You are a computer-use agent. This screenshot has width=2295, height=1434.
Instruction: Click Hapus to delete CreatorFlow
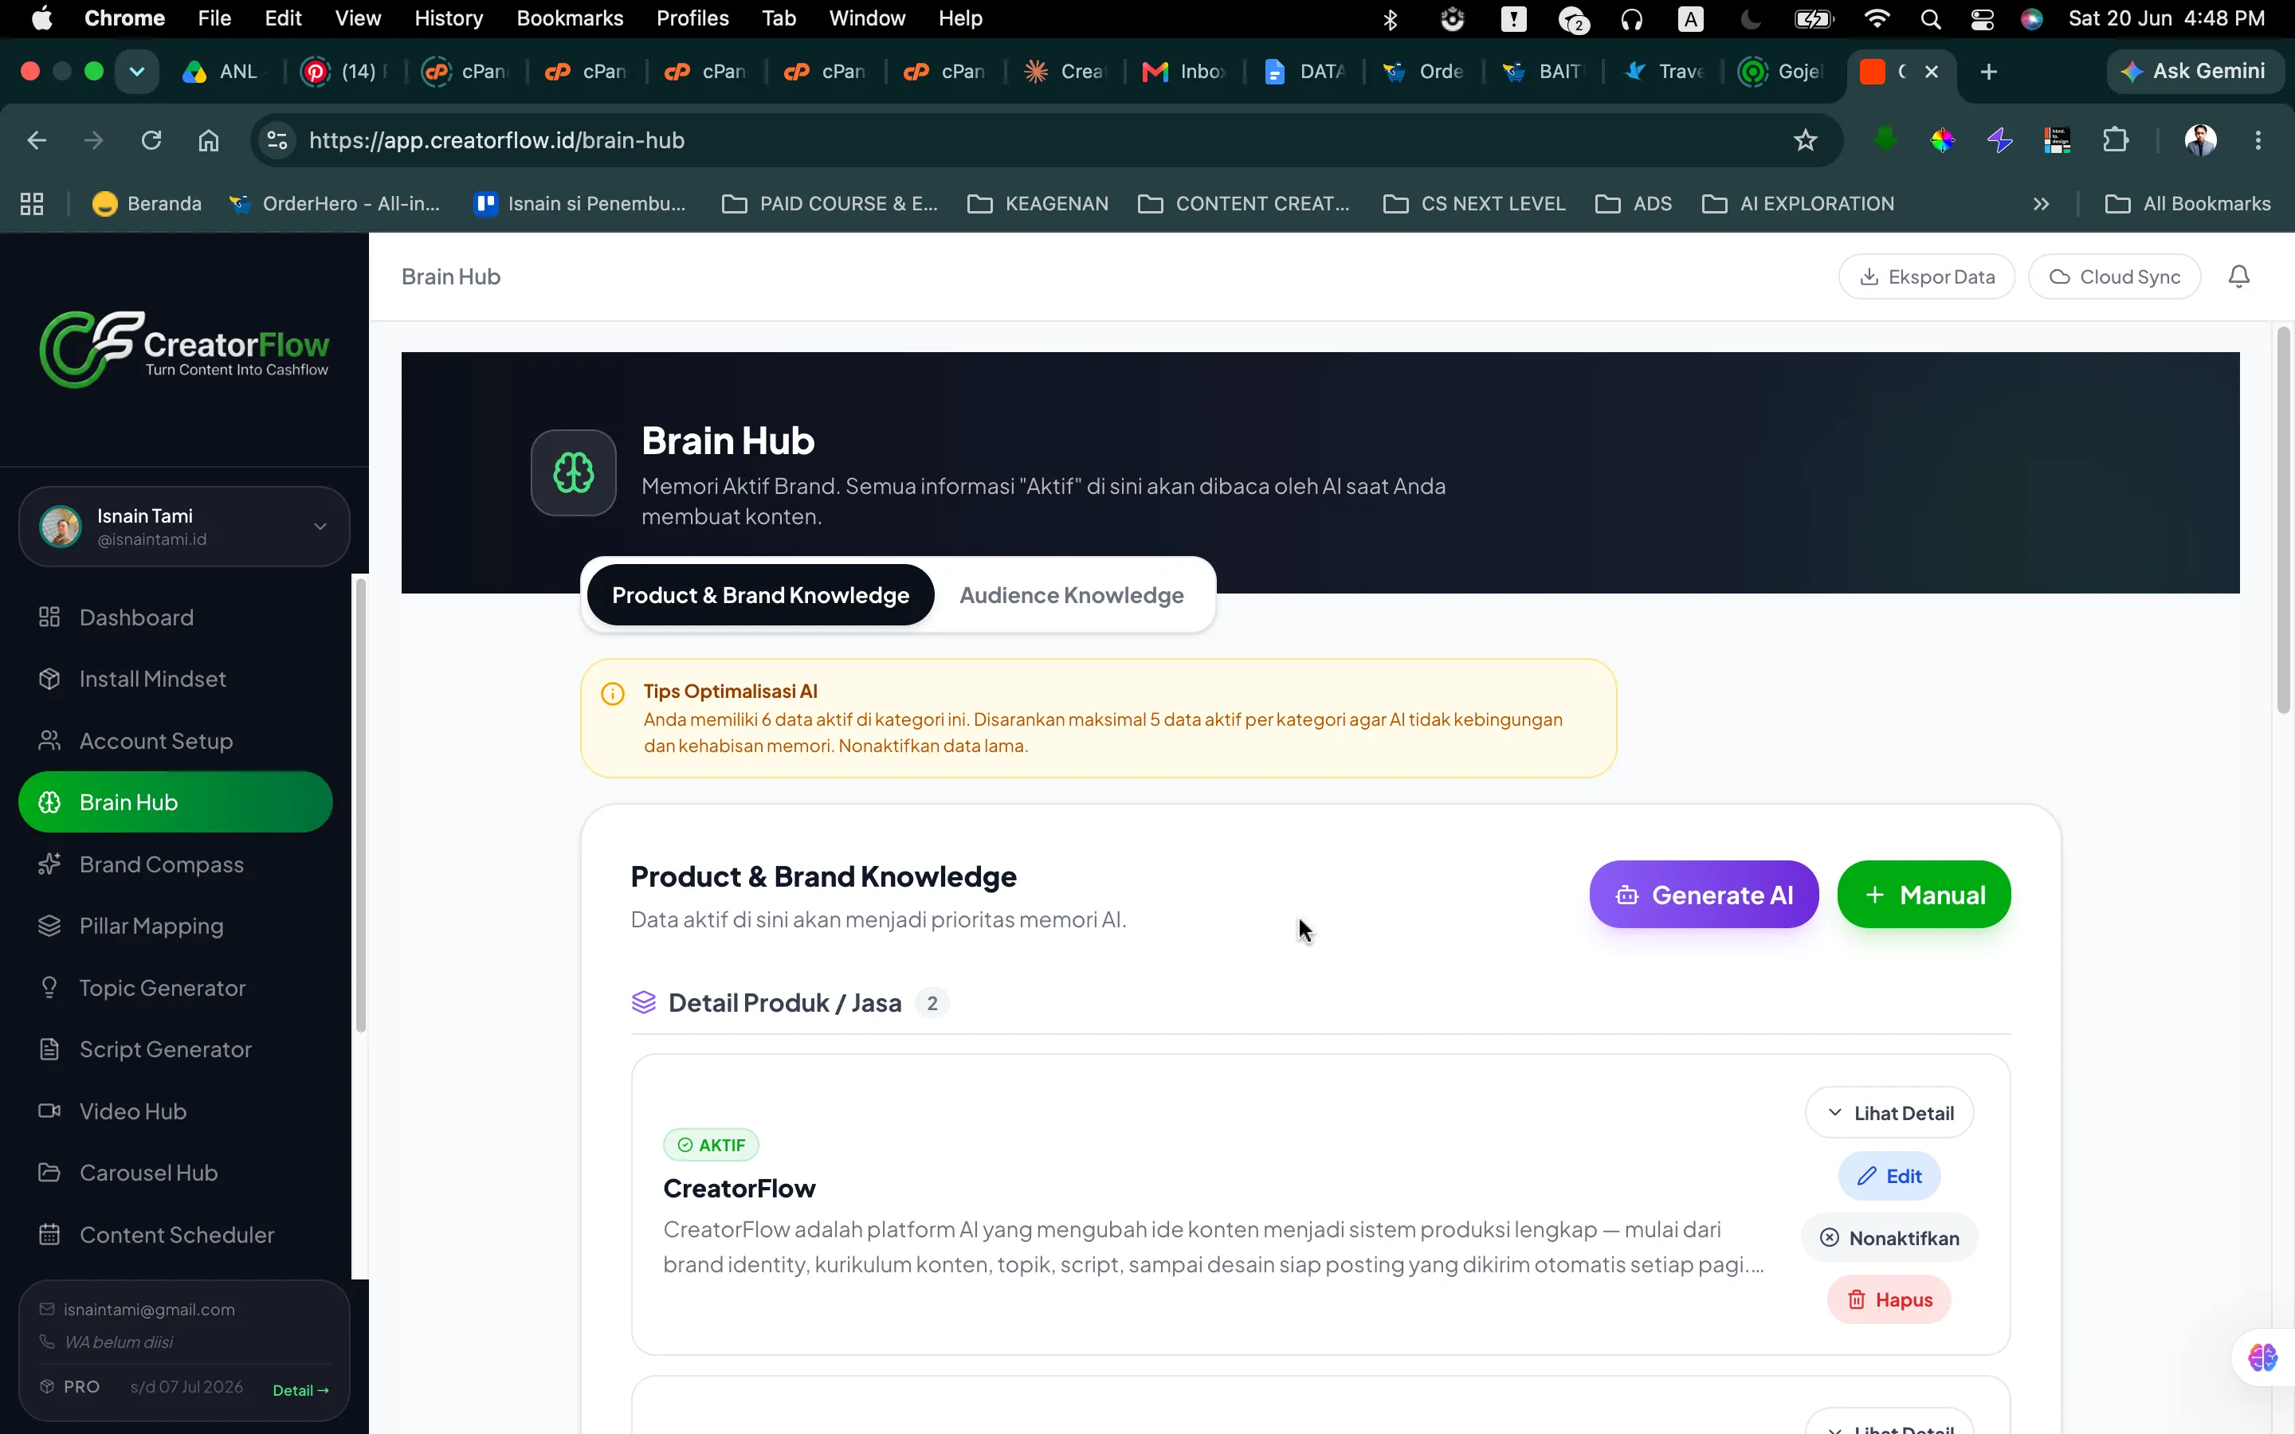(x=1889, y=1299)
